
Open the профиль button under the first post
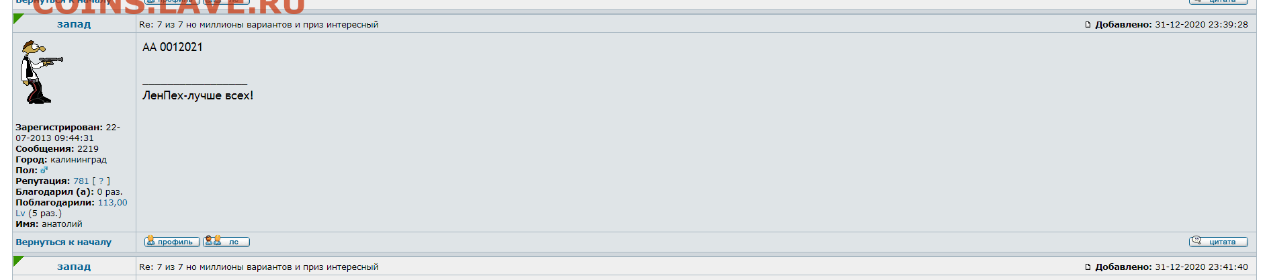(x=172, y=242)
